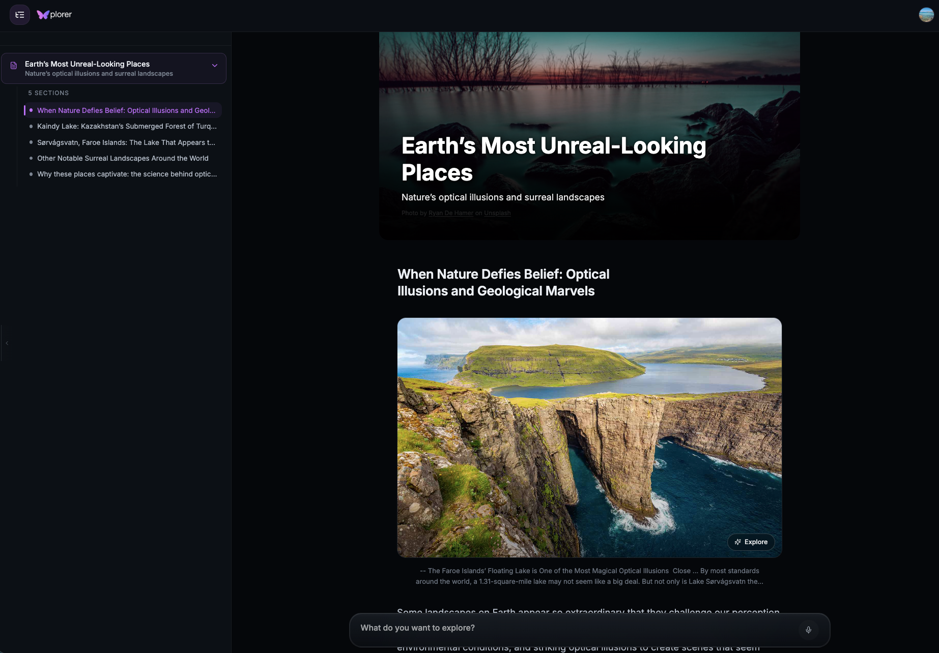The width and height of the screenshot is (939, 653).
Task: Click the bullet beside 'Other Notable Surreal Landscapes'
Action: pyautogui.click(x=31, y=158)
